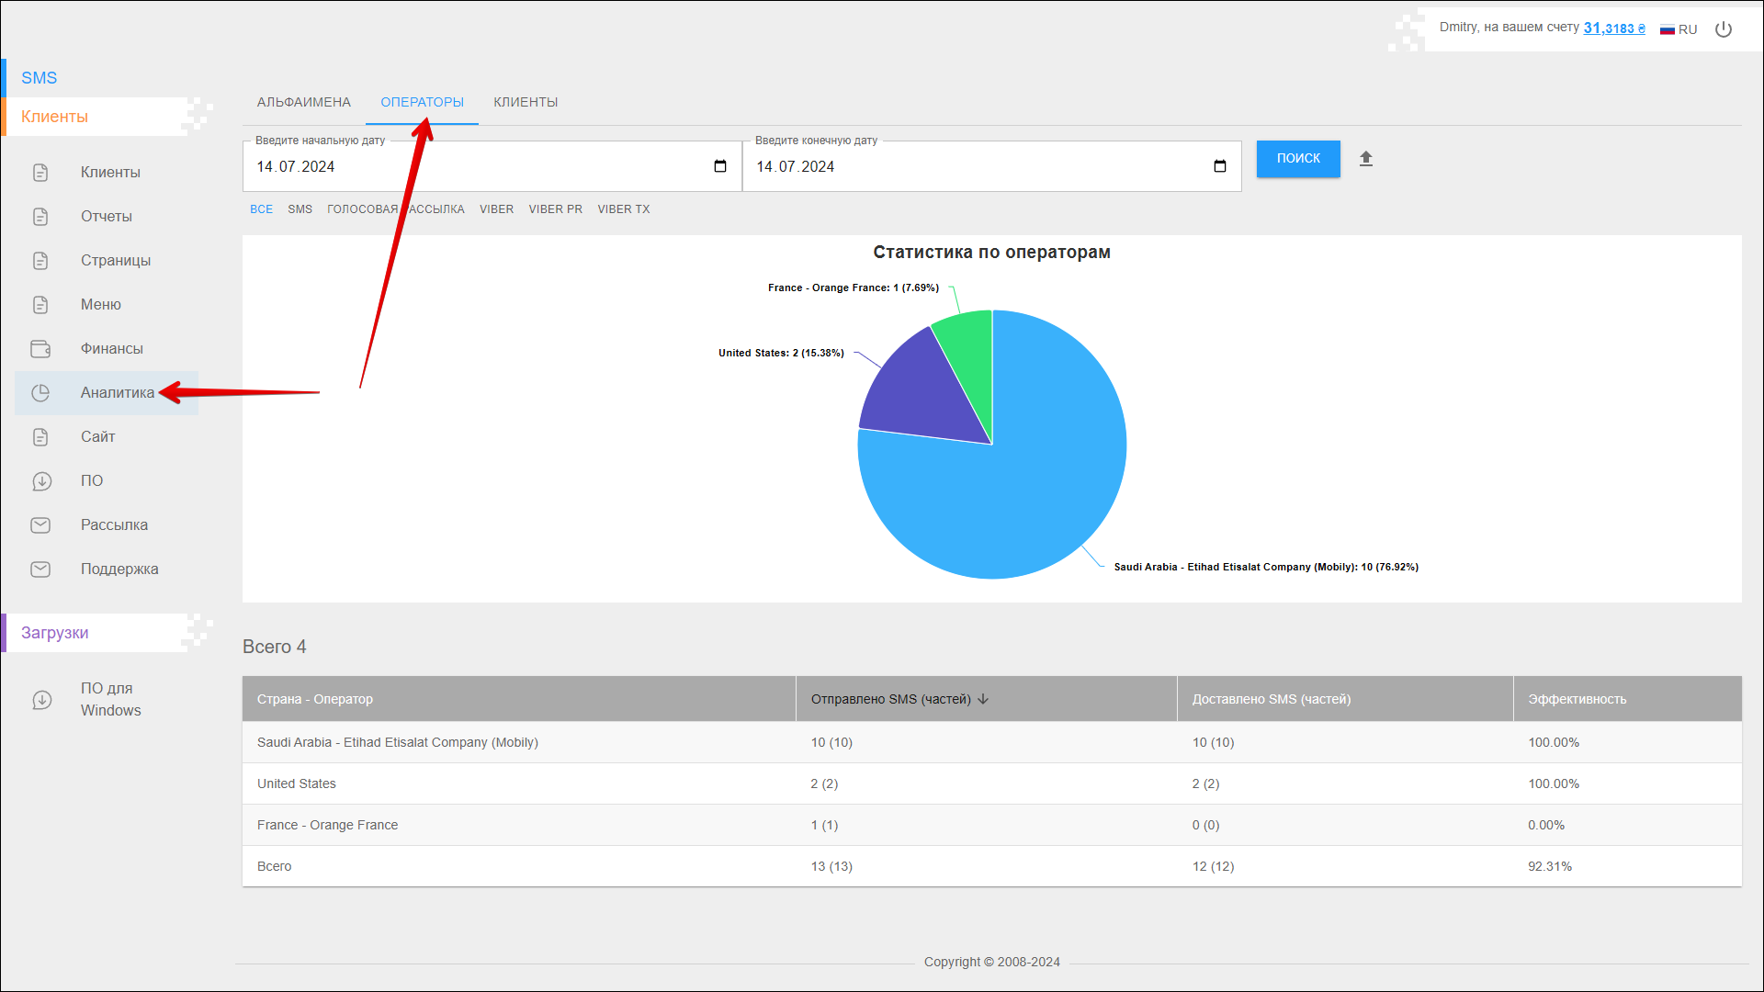Image resolution: width=1764 pixels, height=992 pixels.
Task: Open calendar picker in start date field
Action: tap(720, 166)
